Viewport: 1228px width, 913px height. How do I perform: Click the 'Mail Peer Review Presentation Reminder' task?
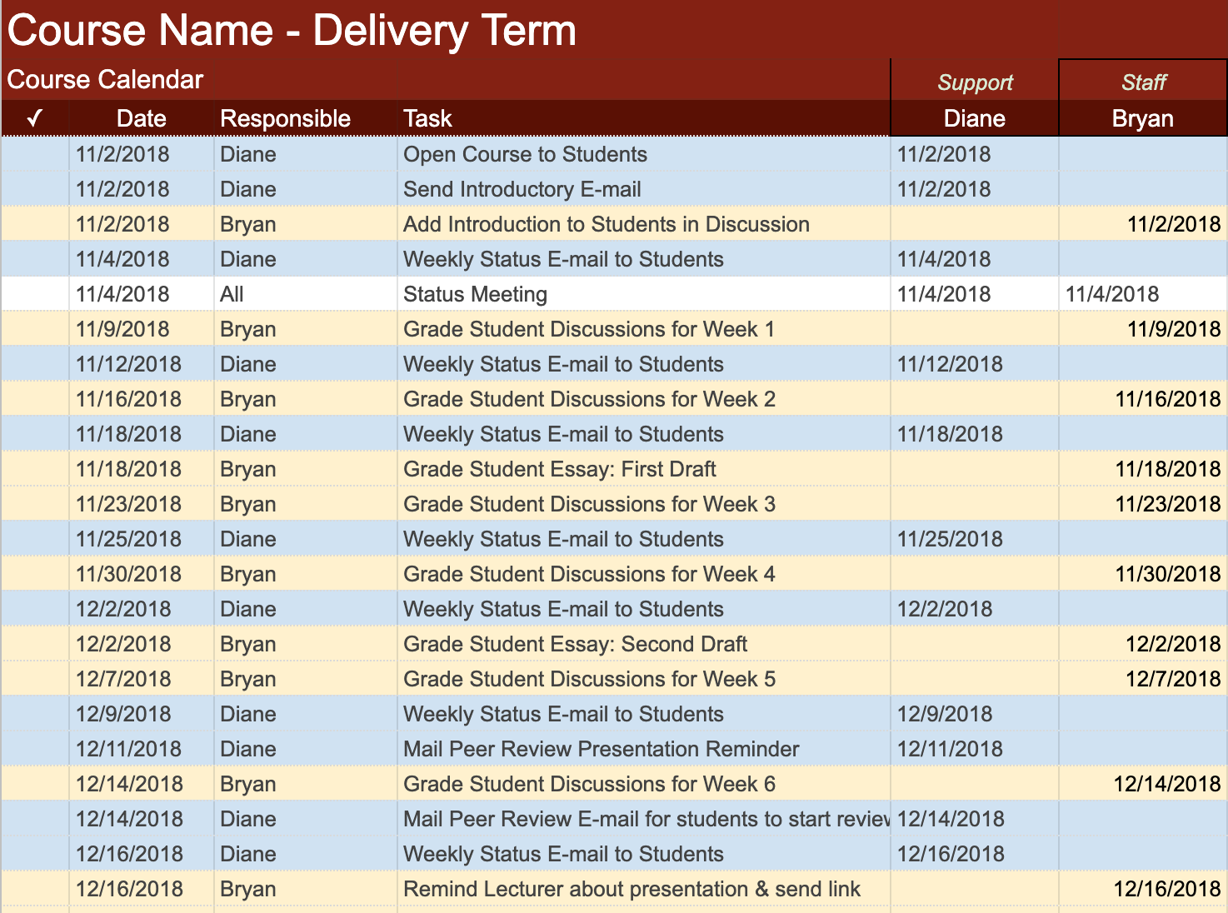pos(601,749)
